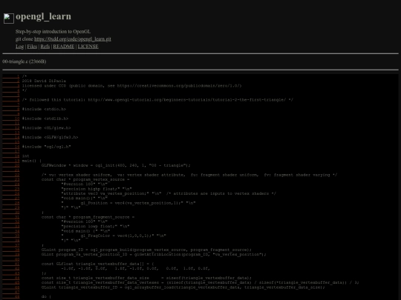Click the '#include <GLFW/glfw3.h>' code line
401x300 pixels.
coord(50,137)
